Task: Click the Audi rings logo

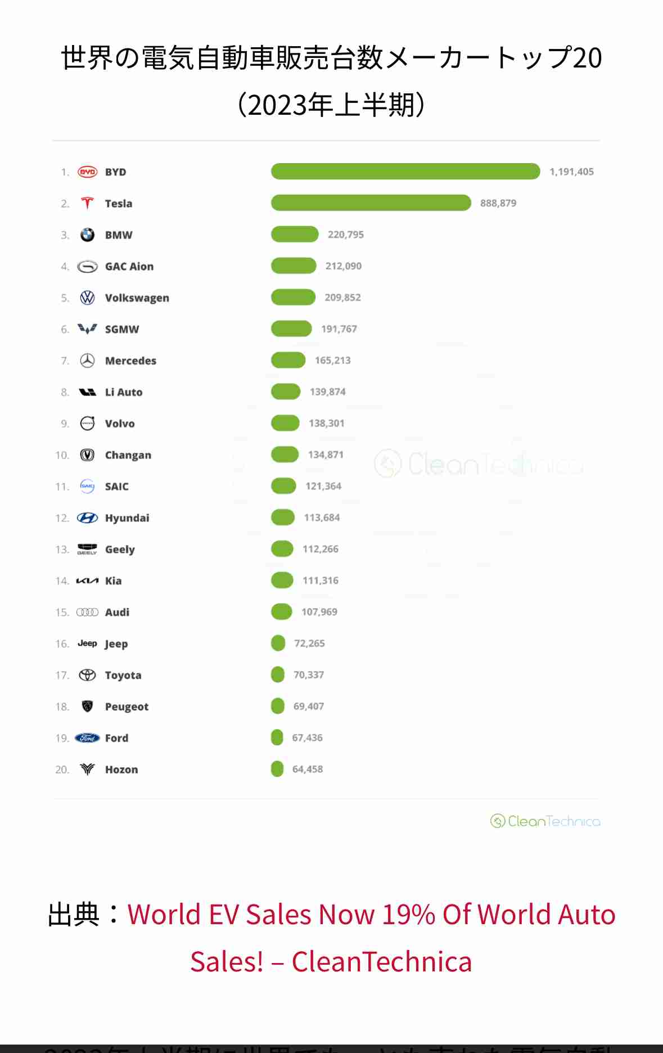Action: (87, 612)
